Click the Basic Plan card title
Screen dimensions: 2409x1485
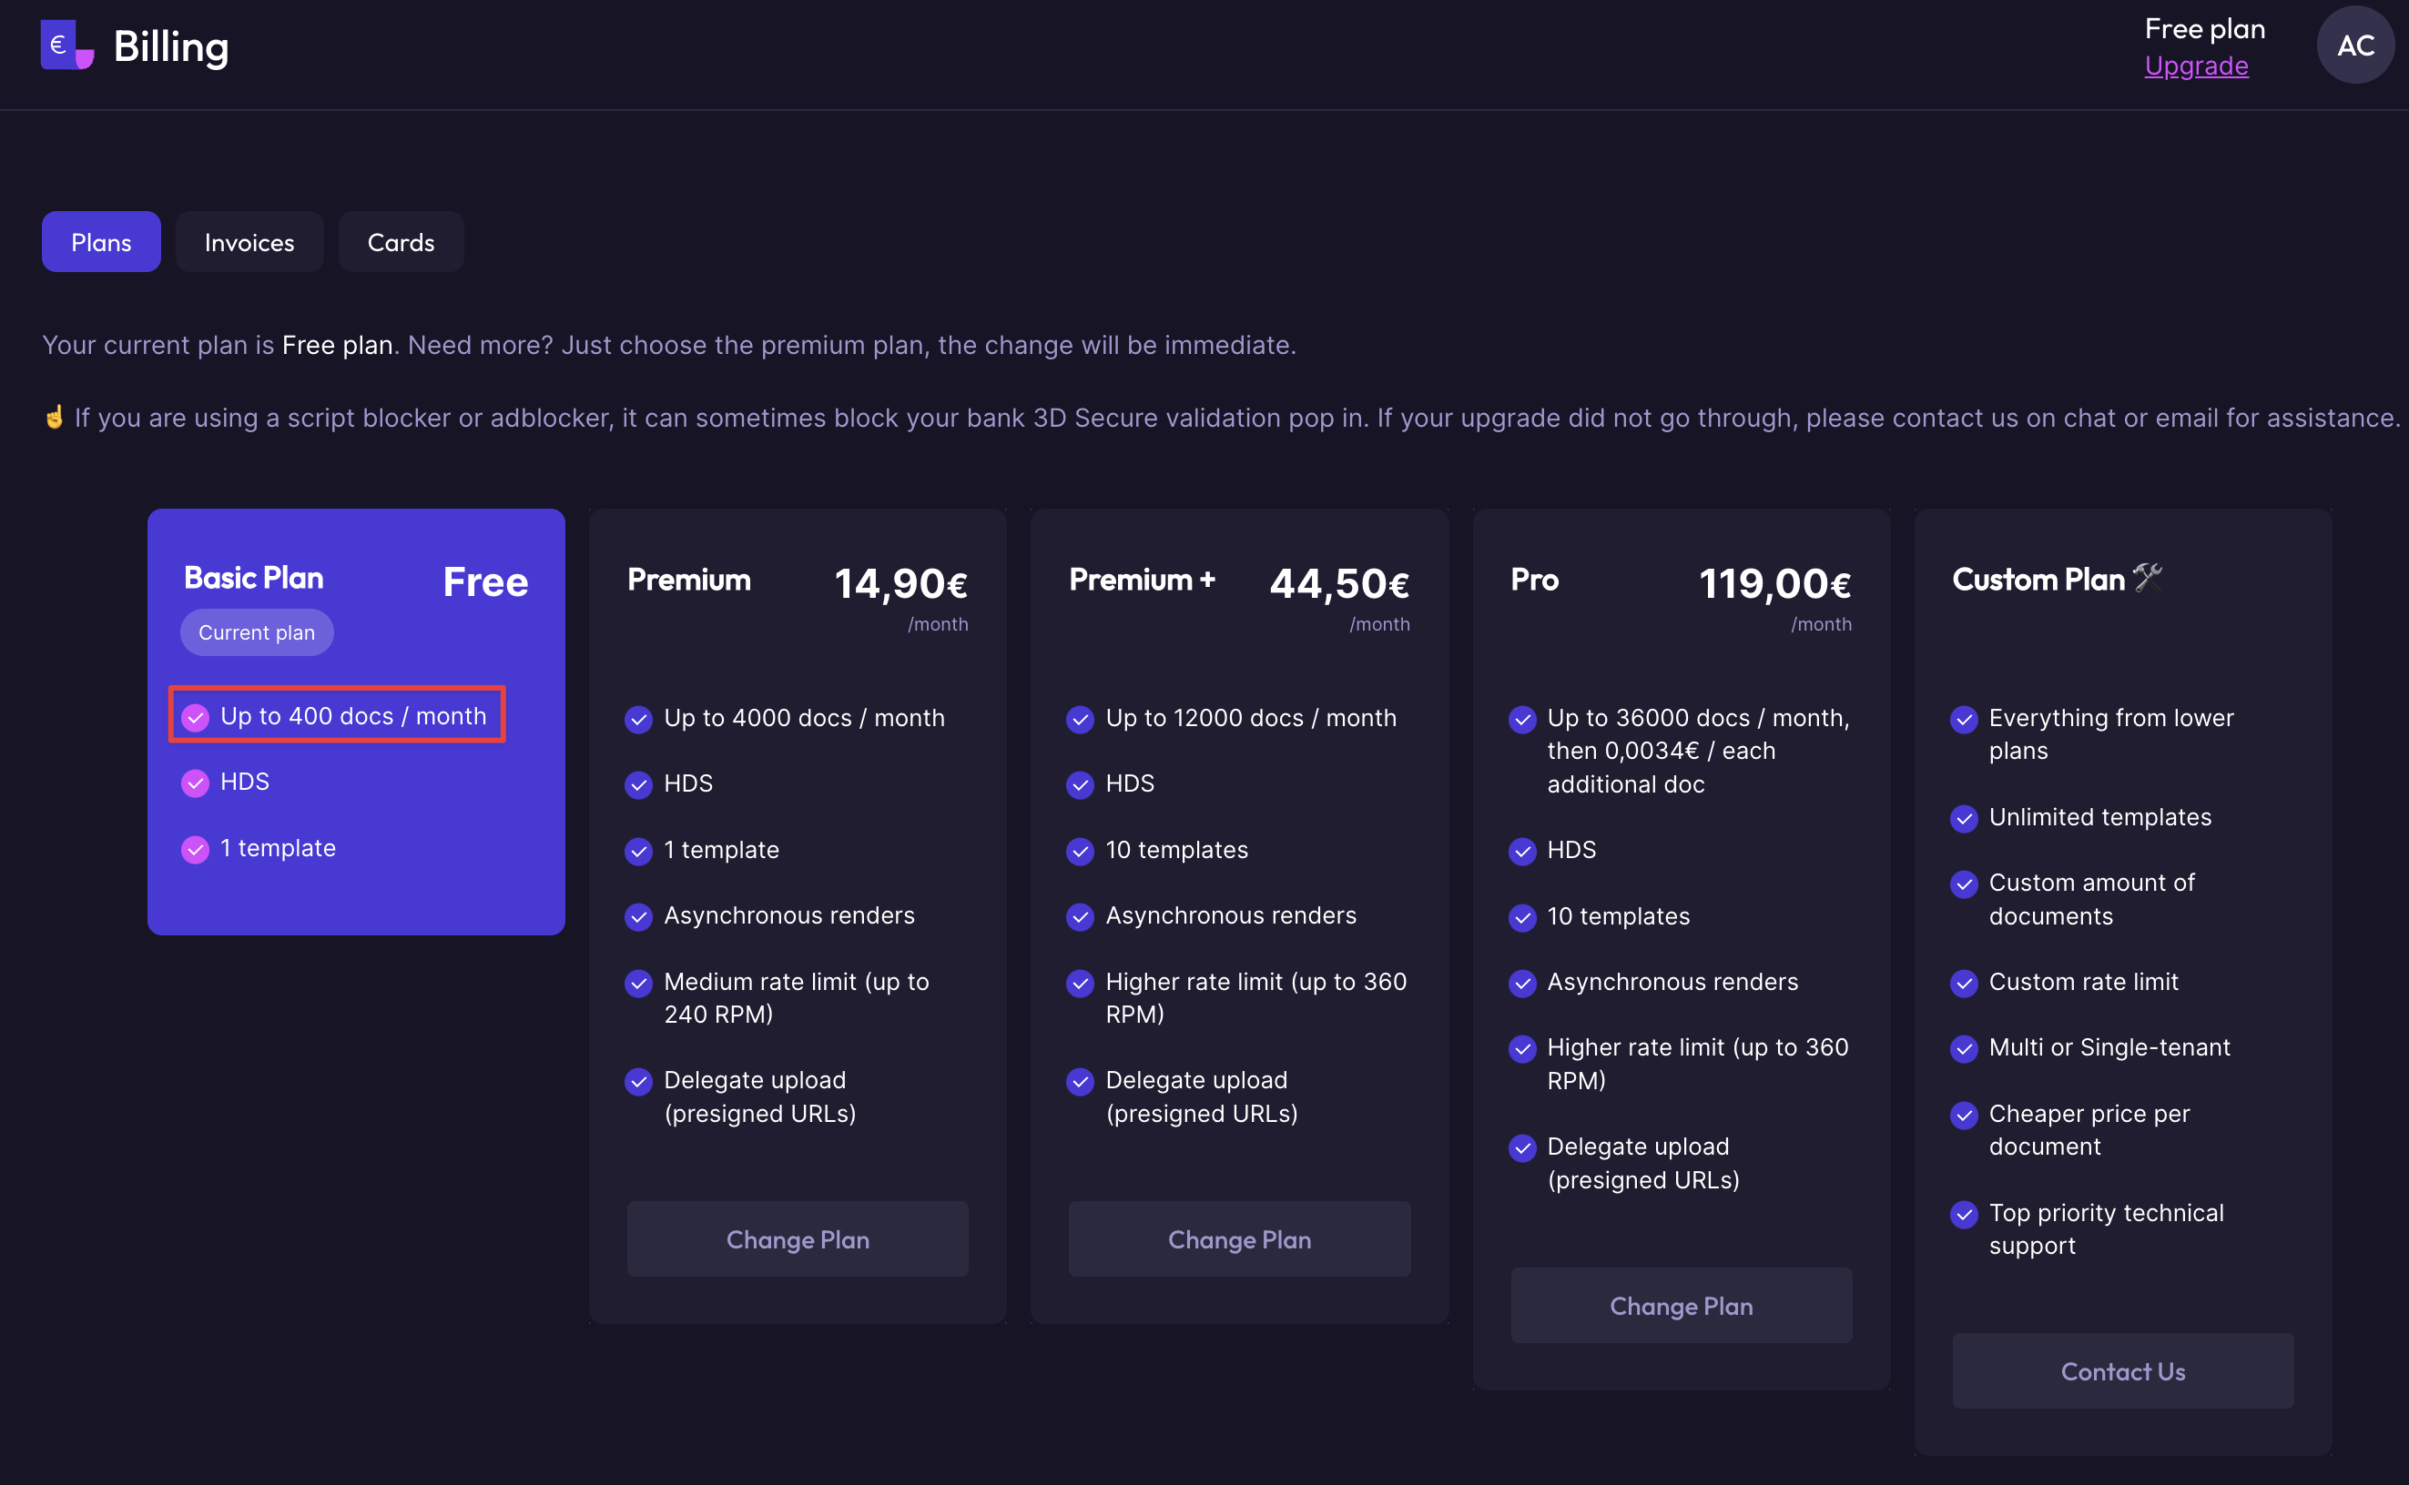point(253,579)
